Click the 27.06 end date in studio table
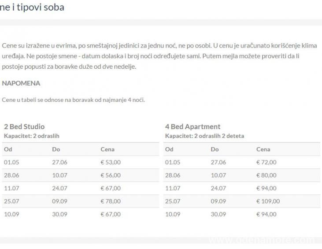The image size is (322, 249). click(59, 162)
